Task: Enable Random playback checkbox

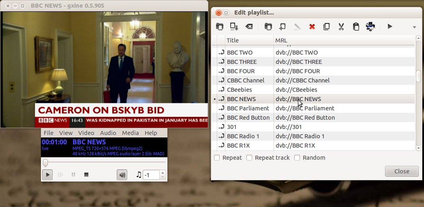Action: click(x=297, y=158)
